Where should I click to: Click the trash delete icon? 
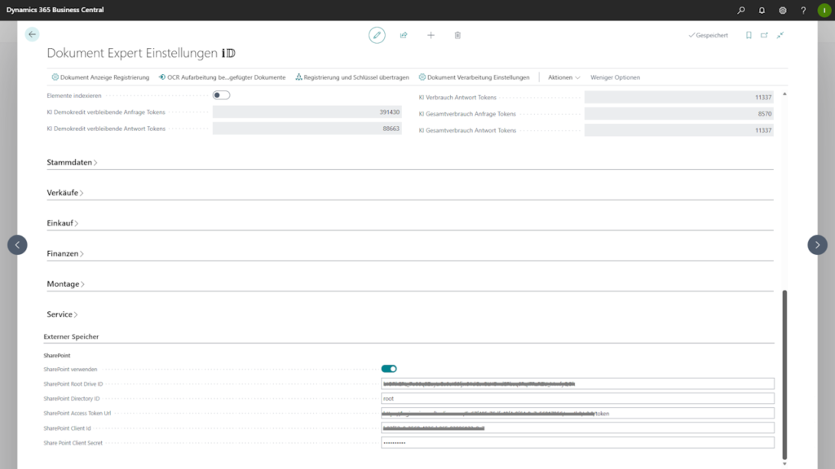pyautogui.click(x=457, y=35)
